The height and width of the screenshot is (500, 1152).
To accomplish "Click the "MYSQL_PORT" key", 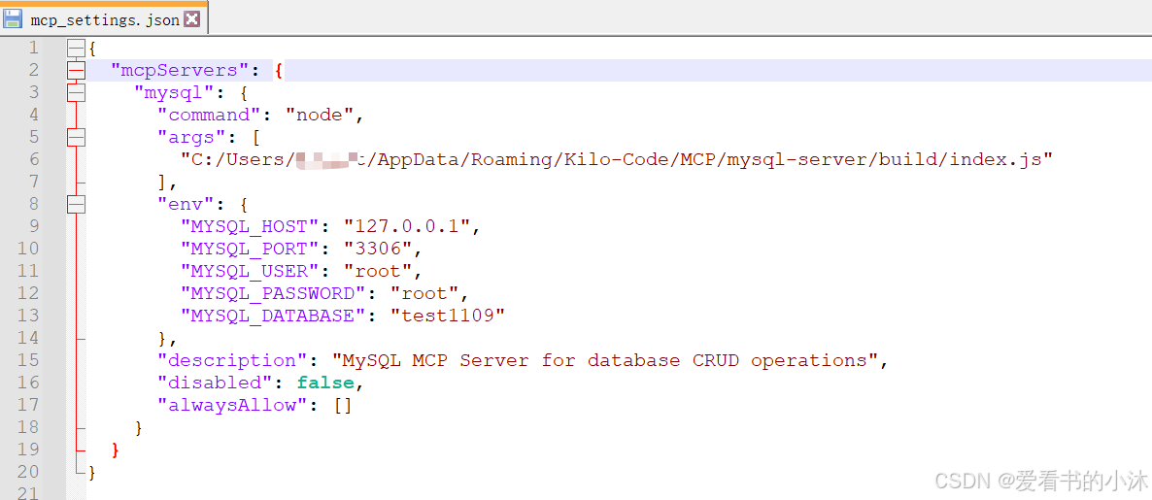I will coord(250,249).
